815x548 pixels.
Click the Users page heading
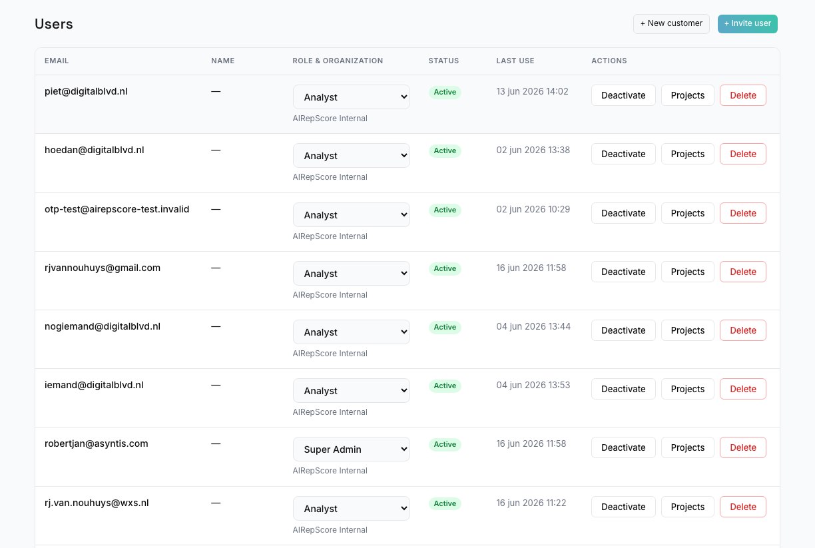[54, 24]
